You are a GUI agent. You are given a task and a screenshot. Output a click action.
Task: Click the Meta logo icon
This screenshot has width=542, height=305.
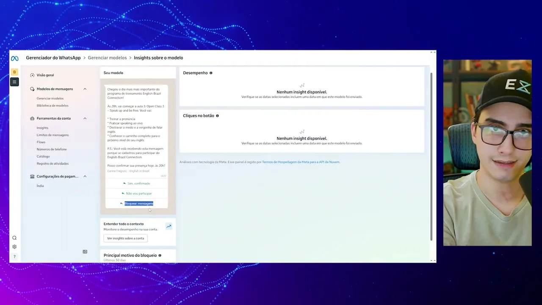(x=14, y=58)
